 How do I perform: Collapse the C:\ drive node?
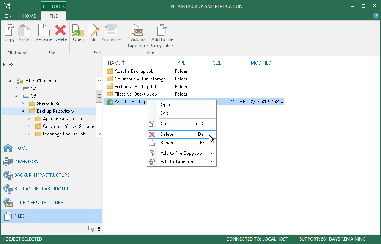[x=17, y=96]
